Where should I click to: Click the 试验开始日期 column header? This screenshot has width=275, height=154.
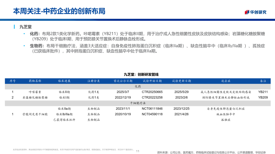coord(152,81)
